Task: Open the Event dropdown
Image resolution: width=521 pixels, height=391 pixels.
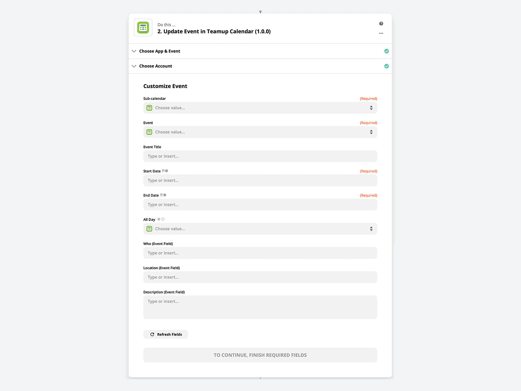Action: click(x=260, y=132)
